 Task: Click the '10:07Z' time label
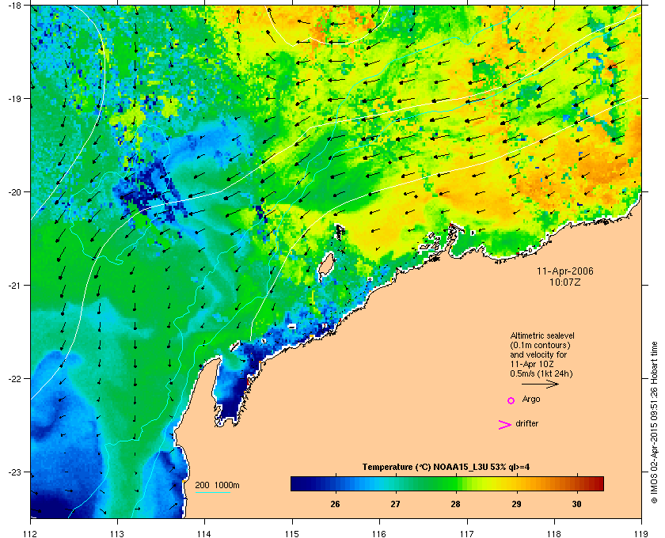coord(565,282)
